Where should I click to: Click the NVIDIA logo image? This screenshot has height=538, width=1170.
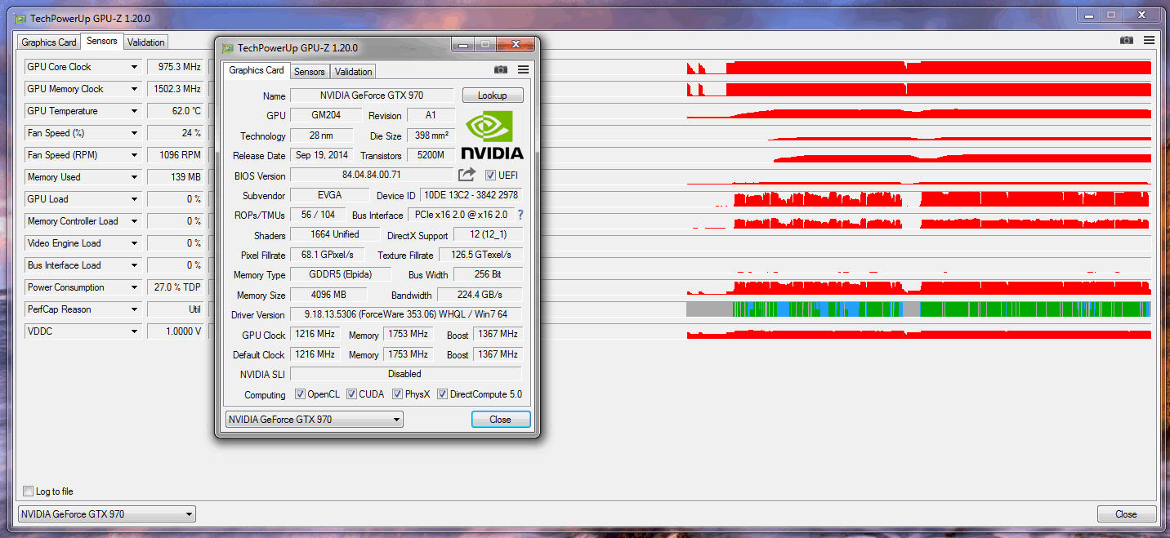point(492,135)
